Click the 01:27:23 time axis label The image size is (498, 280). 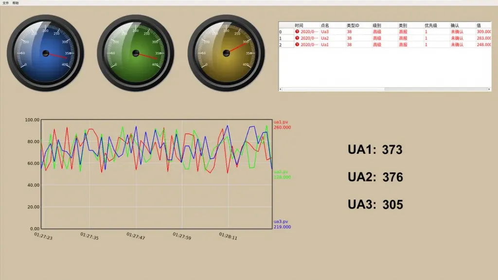[x=43, y=236]
